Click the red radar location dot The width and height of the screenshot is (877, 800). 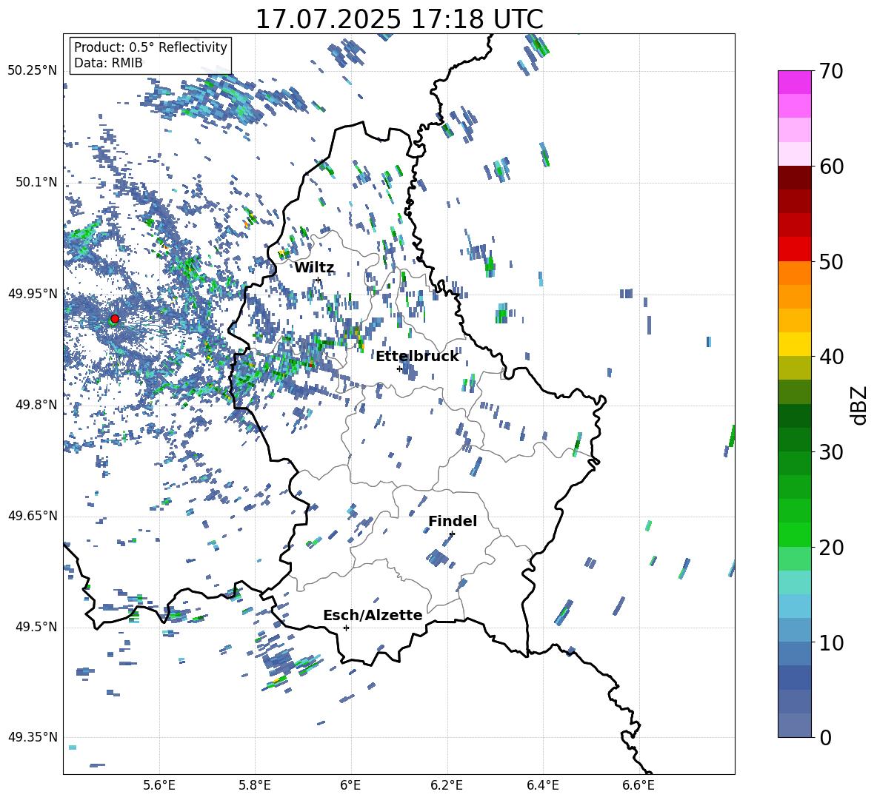click(x=115, y=318)
